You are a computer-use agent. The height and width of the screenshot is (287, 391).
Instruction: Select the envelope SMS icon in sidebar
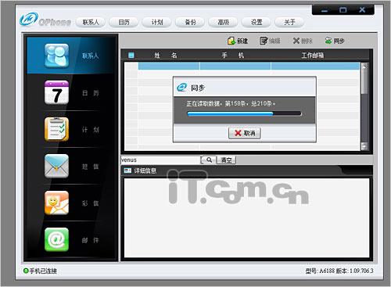click(x=56, y=166)
